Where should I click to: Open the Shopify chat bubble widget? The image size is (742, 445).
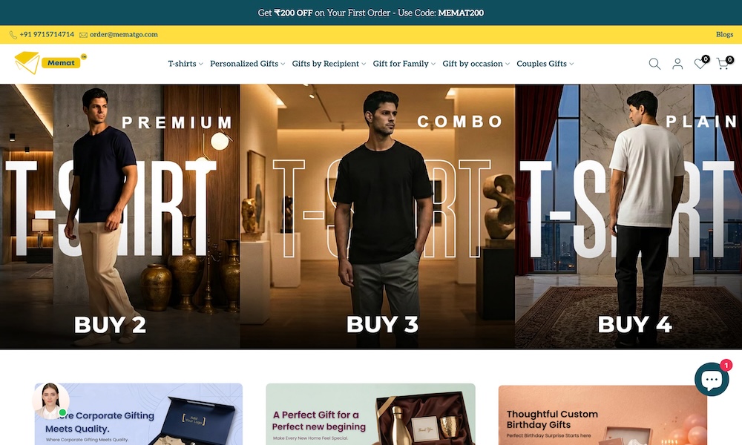[x=712, y=379]
